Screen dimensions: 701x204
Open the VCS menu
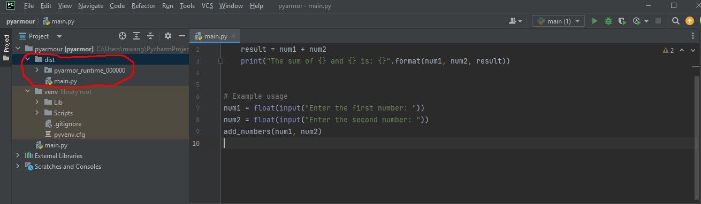point(207,6)
